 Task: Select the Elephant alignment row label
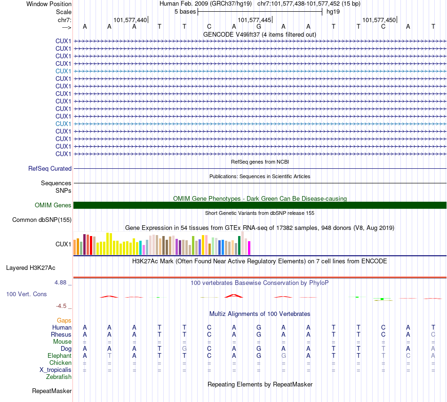60,356
